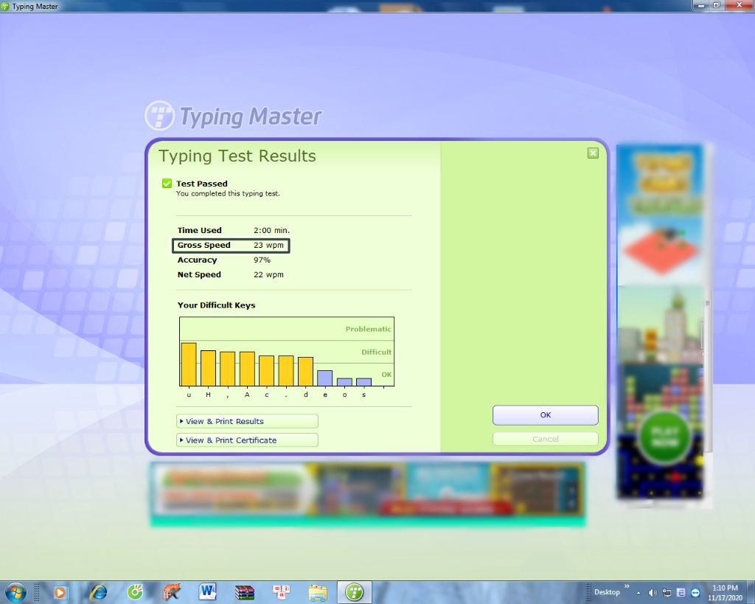Click 'You completed this typing test.' text
This screenshot has height=604, width=755.
pos(228,194)
